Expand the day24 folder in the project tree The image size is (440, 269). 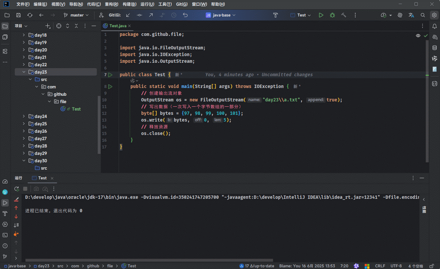pos(24,117)
